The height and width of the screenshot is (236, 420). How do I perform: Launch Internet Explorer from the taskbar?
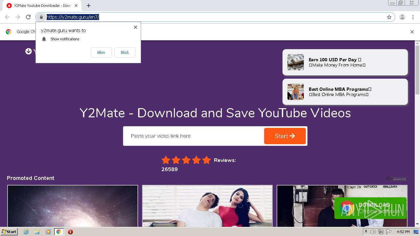click(x=26, y=232)
